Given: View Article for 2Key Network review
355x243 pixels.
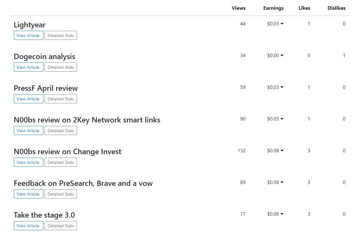Looking at the screenshot, I should 29,130.
